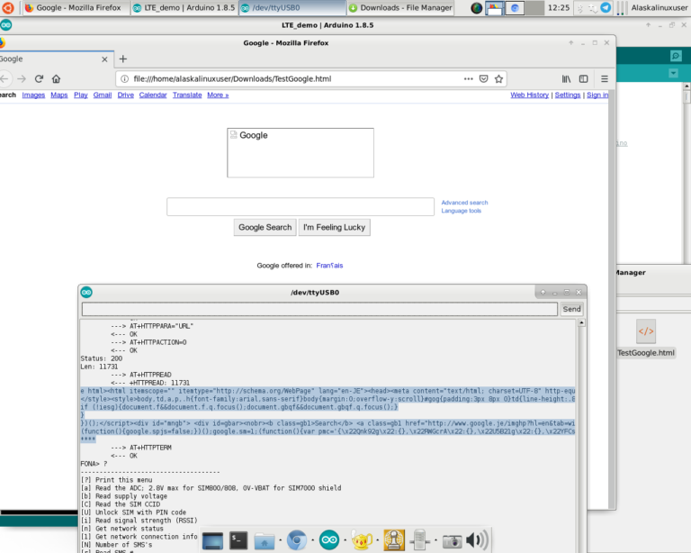Screen dimensions: 691x553
Task: Click the Firefox home icon
Action: 56,78
